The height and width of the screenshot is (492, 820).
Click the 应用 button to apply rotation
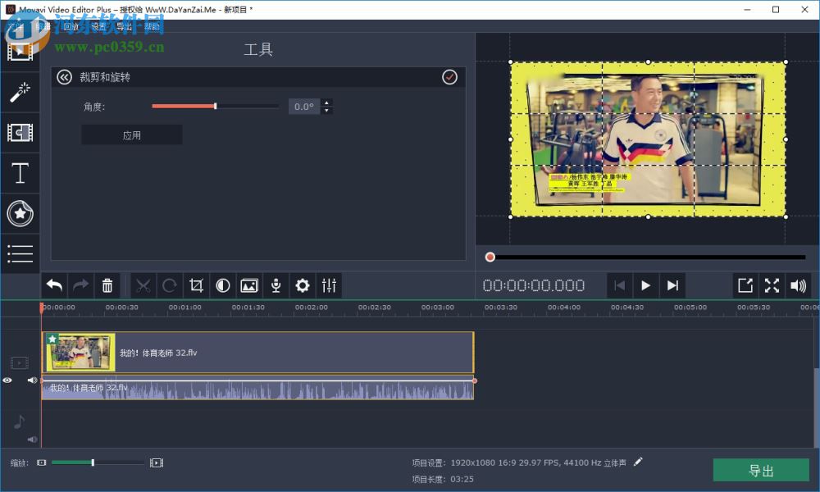[131, 134]
